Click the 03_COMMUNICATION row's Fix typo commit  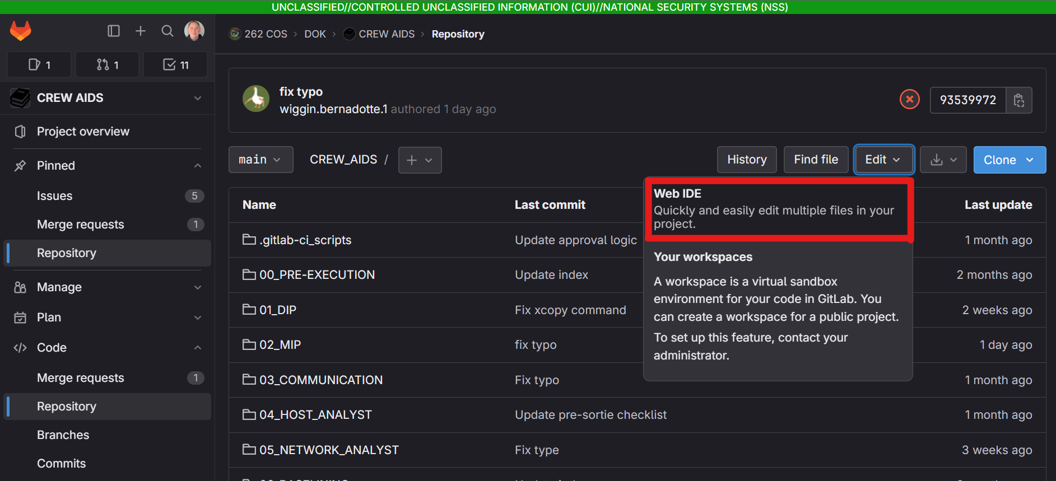coord(537,380)
